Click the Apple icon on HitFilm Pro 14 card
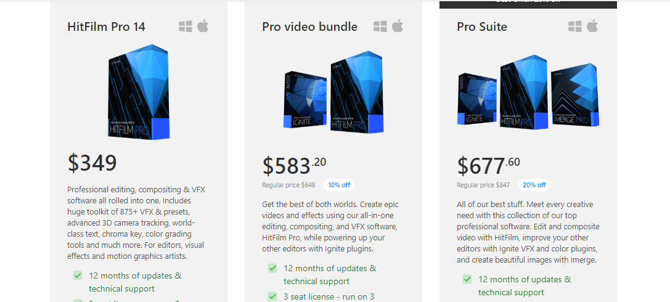Screen dimensions: 670x302 pos(203,26)
